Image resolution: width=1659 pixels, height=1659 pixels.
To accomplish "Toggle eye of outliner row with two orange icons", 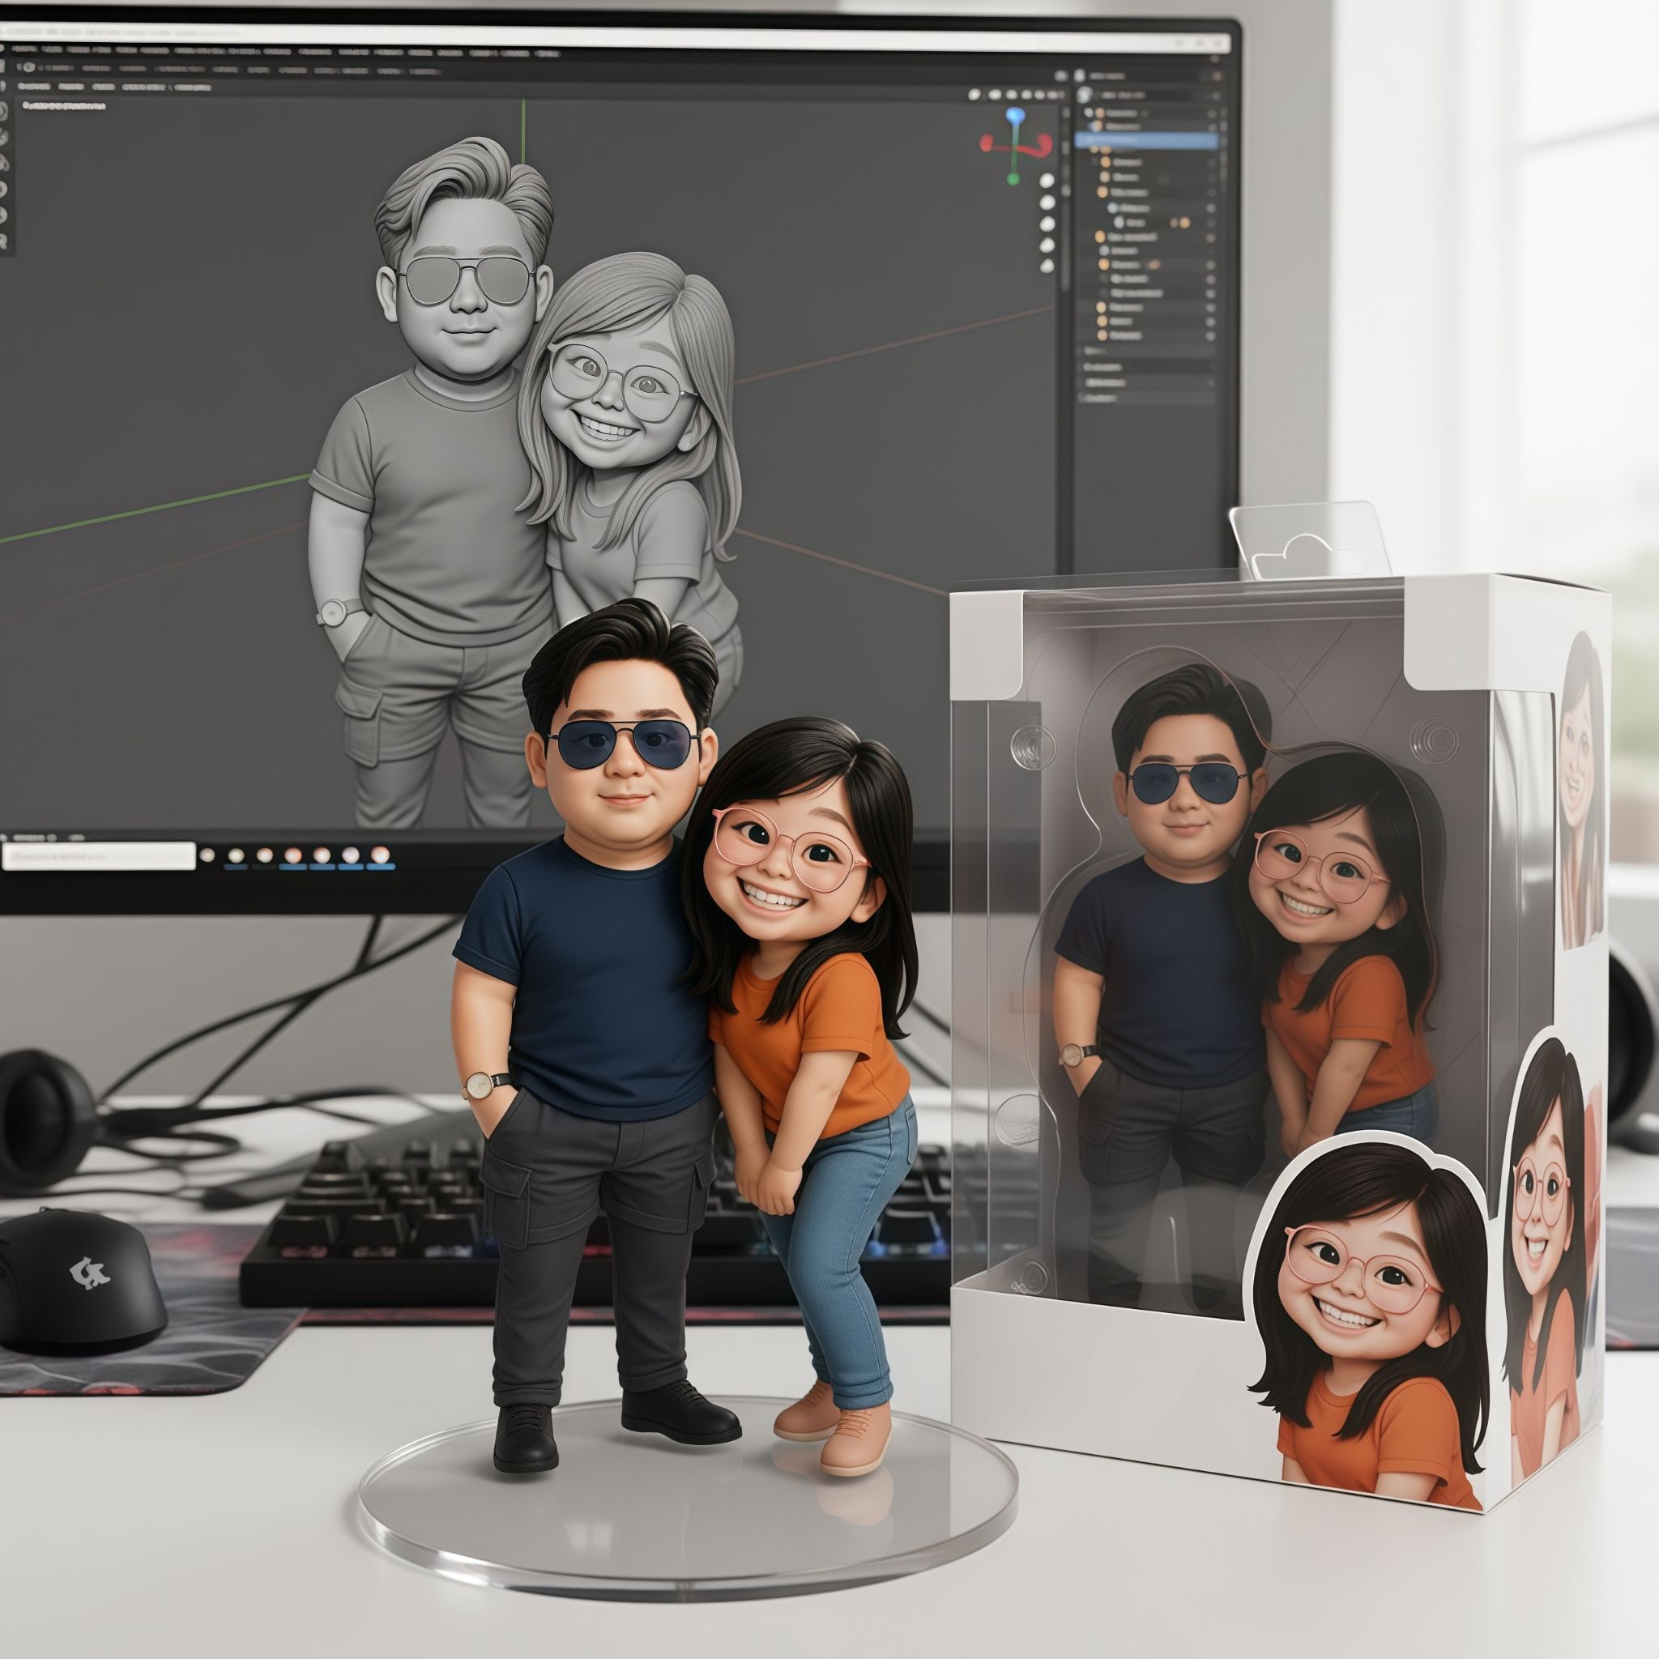I will (x=1212, y=223).
